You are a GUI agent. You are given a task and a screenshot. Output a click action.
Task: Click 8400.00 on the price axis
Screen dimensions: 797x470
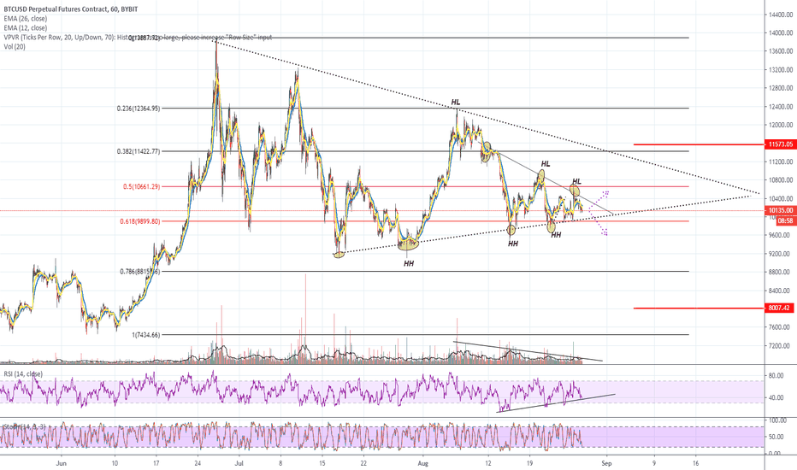point(780,291)
